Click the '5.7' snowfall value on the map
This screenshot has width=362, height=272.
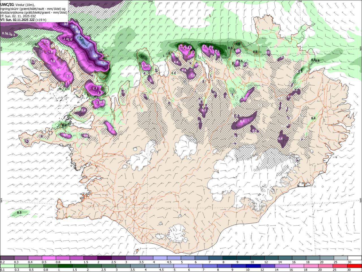pyautogui.click(x=103, y=63)
